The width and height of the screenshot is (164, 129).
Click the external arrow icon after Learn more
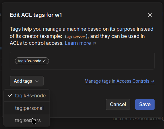(94, 43)
